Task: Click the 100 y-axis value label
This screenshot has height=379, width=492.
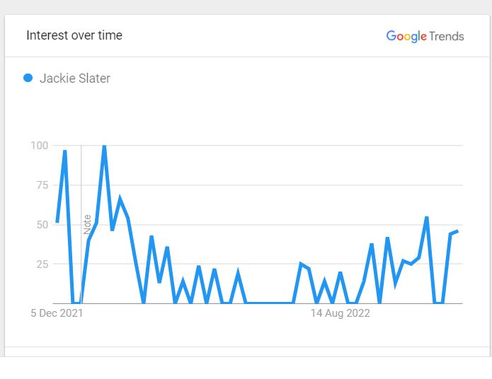Action: (39, 146)
